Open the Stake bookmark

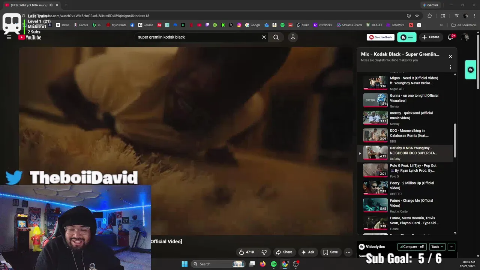tap(303, 25)
